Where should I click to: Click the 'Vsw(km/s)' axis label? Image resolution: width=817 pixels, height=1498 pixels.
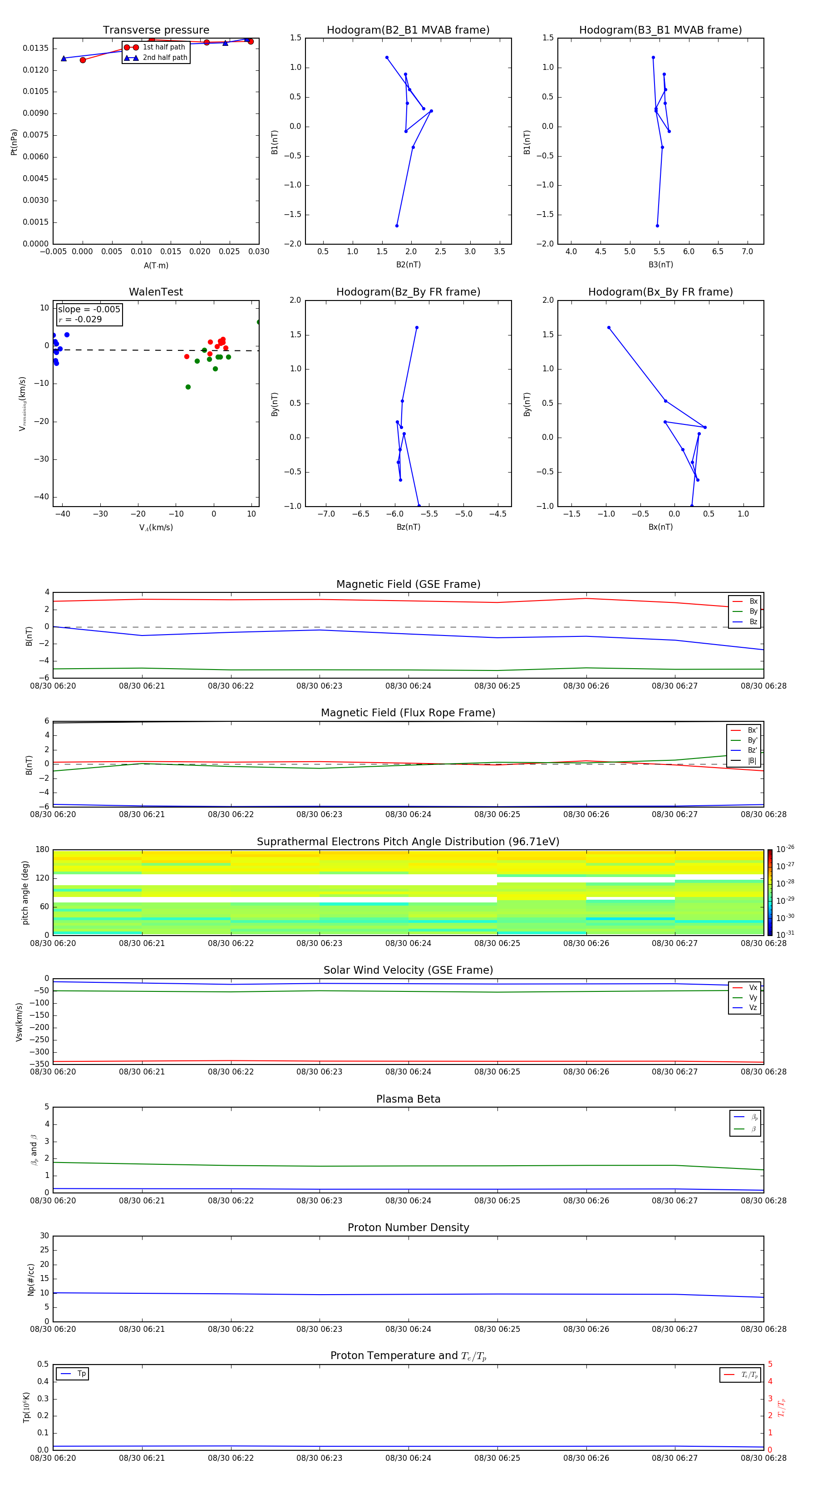pyautogui.click(x=19, y=1022)
